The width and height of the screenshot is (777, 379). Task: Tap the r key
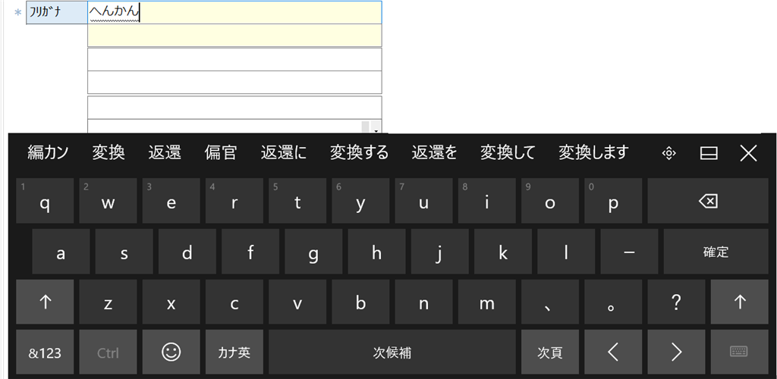pyautogui.click(x=234, y=201)
